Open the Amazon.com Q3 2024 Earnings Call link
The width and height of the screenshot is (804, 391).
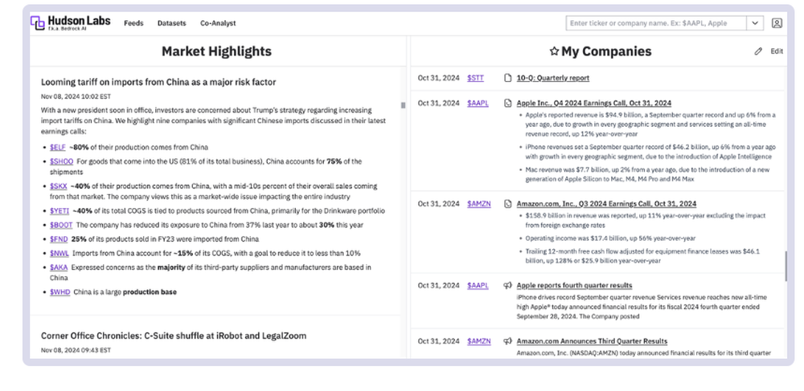[606, 204]
